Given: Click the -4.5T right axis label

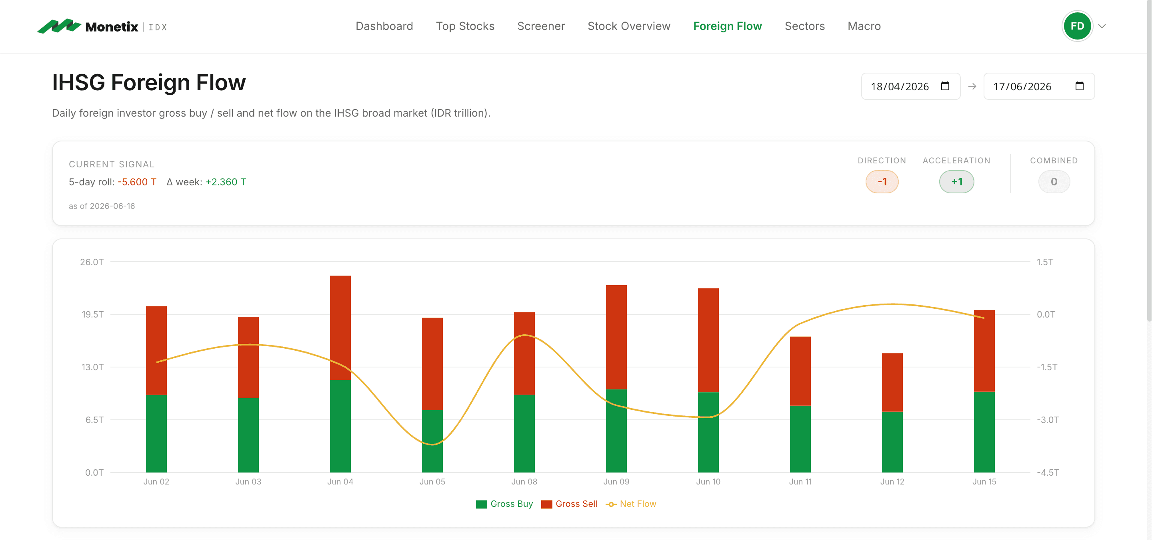Looking at the screenshot, I should [x=1047, y=472].
